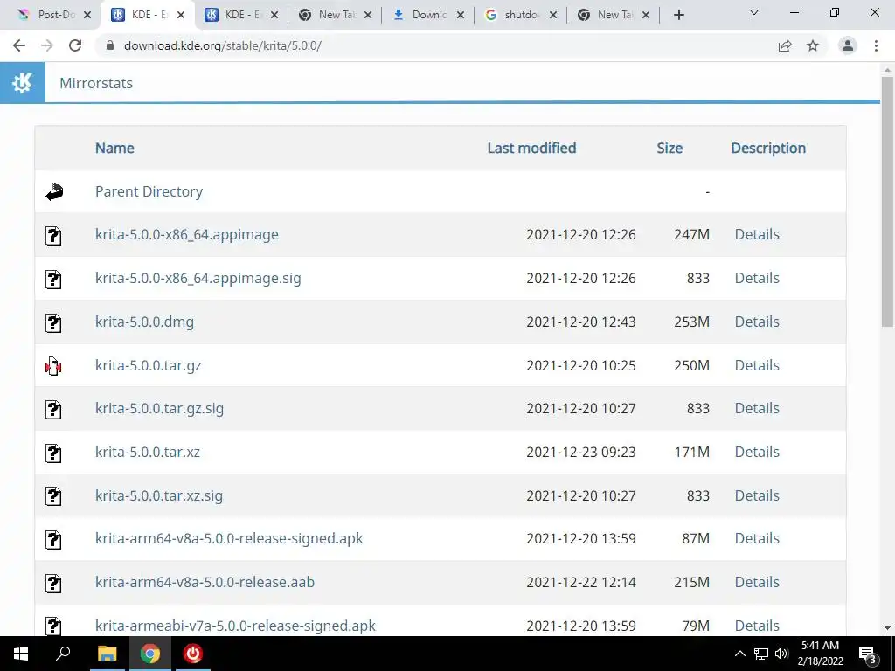
Task: Open a new browser tab with plus button
Action: (678, 15)
